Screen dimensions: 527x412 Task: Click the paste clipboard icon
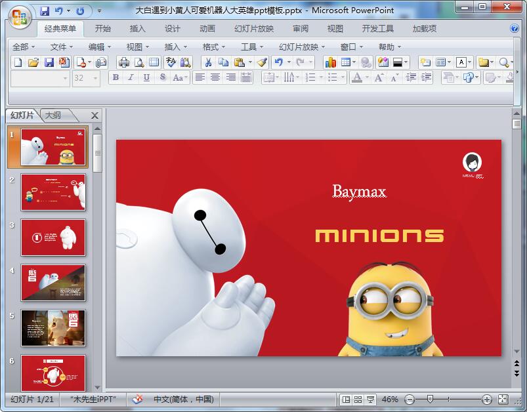click(x=239, y=62)
